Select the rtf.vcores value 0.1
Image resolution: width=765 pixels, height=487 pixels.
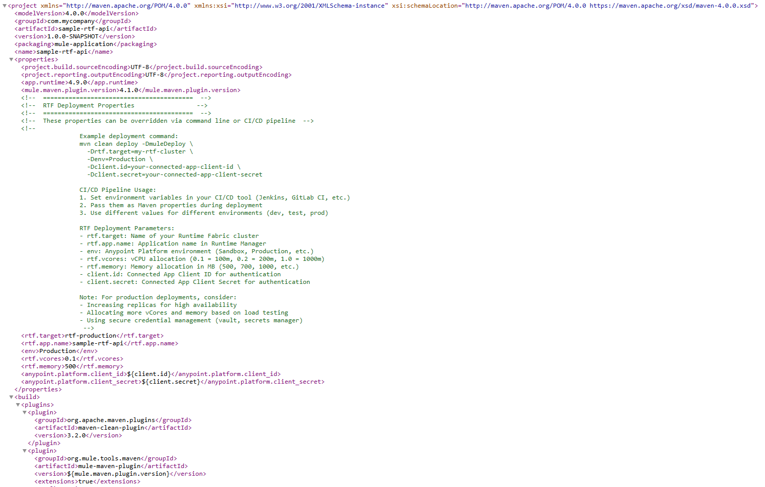(x=71, y=358)
